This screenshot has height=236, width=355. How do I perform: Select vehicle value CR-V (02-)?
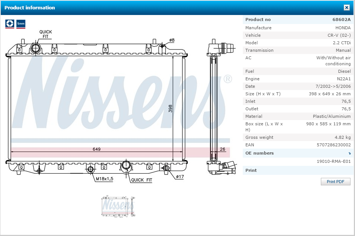339,35
